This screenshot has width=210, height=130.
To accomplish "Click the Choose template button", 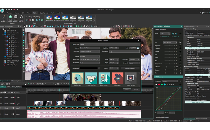I will click(x=130, y=68).
